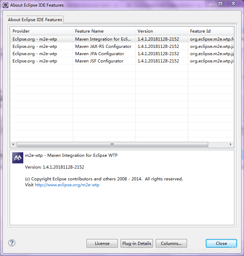Open Plug-in Details
244x256 pixels.
click(x=137, y=243)
